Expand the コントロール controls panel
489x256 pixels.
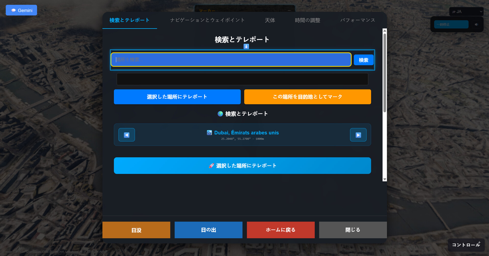(x=466, y=245)
